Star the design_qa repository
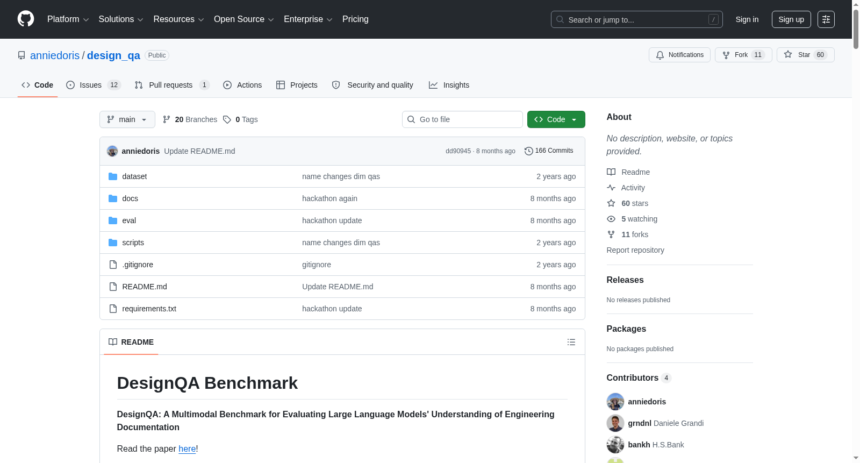The image size is (860, 463). pyautogui.click(x=805, y=55)
